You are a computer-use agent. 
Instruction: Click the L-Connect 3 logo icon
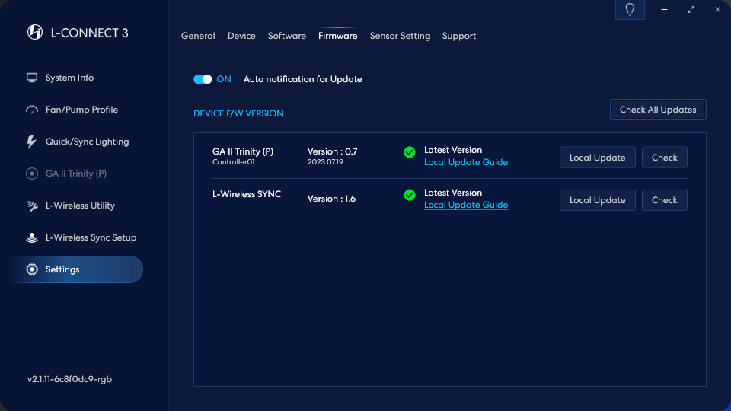pos(35,32)
